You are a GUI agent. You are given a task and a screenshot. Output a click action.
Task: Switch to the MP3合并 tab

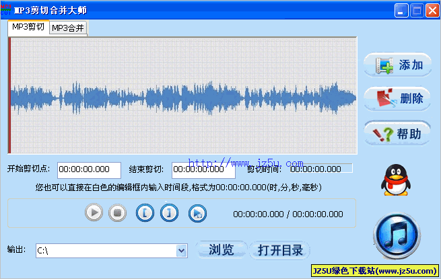pyautogui.click(x=68, y=28)
